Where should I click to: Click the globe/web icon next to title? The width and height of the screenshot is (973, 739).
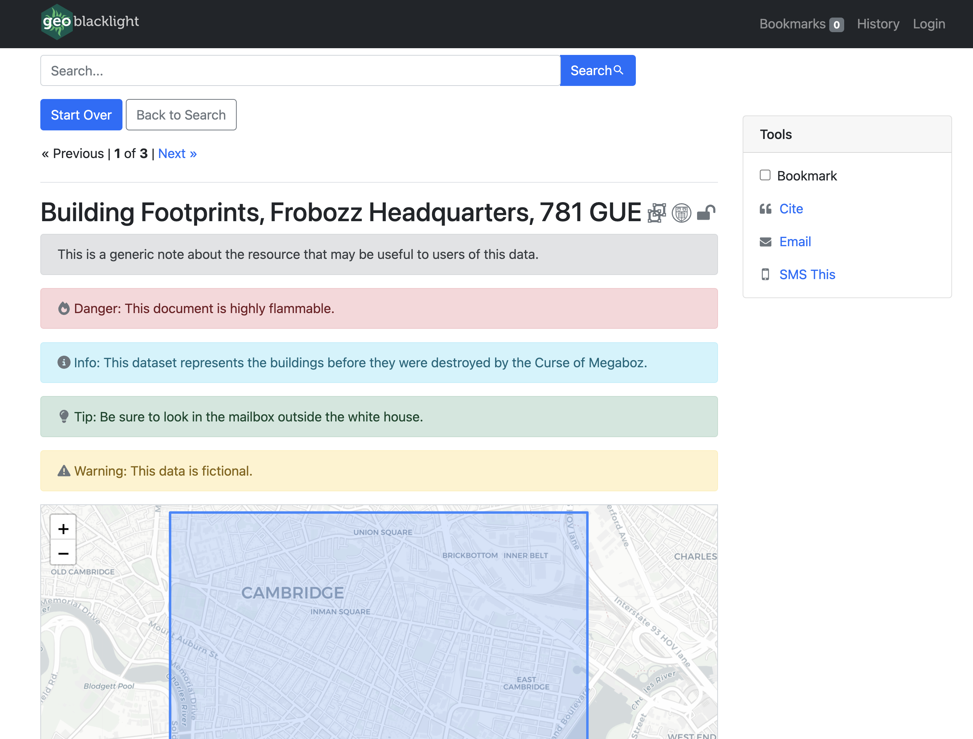point(681,213)
